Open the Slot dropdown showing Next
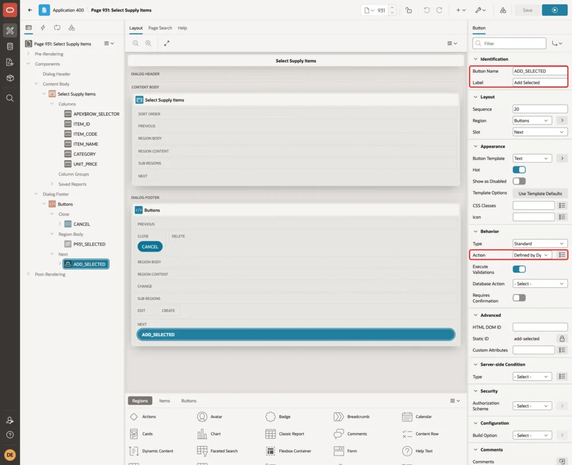 [x=540, y=132]
